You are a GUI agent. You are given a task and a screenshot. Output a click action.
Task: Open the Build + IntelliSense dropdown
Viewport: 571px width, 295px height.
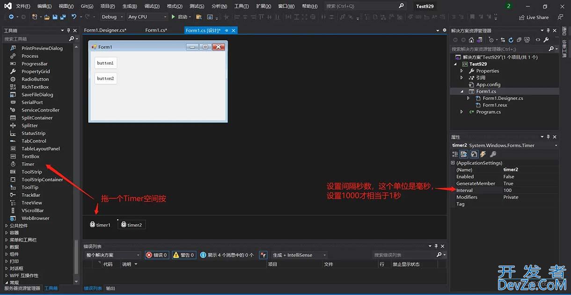299,255
